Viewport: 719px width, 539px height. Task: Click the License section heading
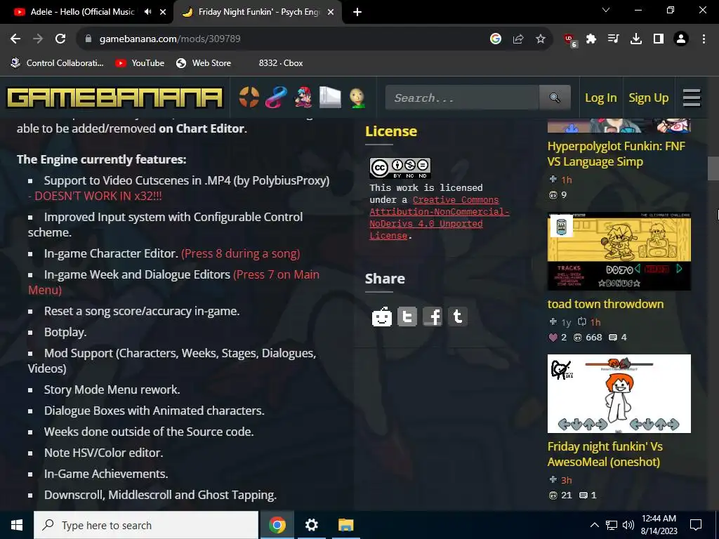(391, 131)
